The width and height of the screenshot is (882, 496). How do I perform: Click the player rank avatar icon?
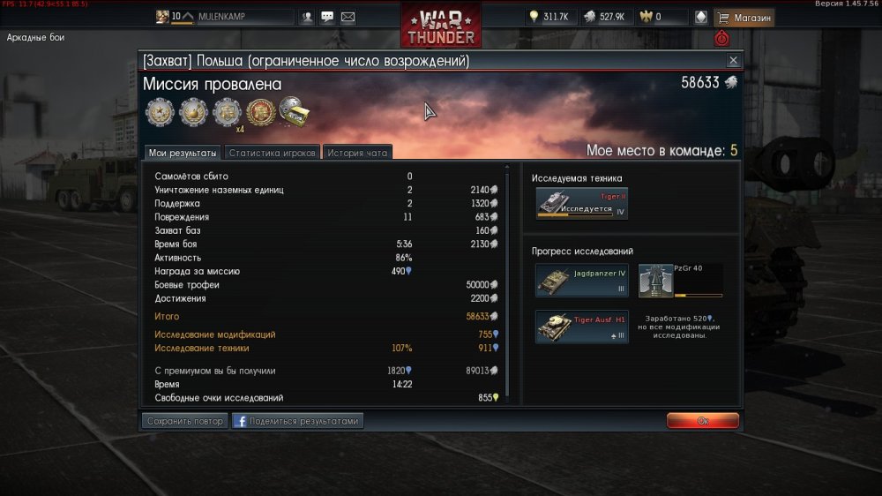[162, 17]
